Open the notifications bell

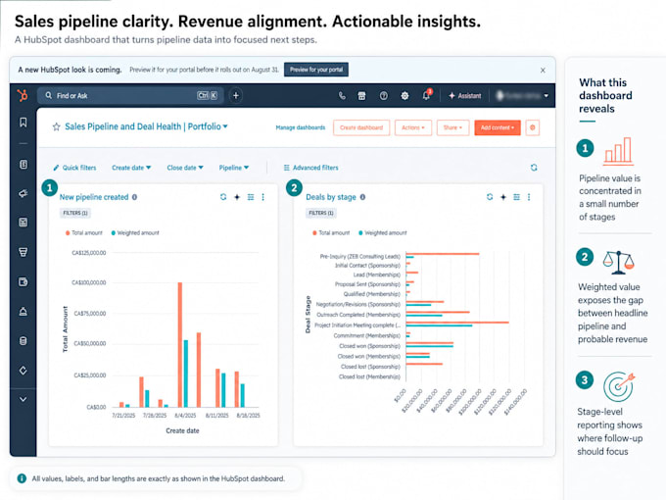coord(426,95)
